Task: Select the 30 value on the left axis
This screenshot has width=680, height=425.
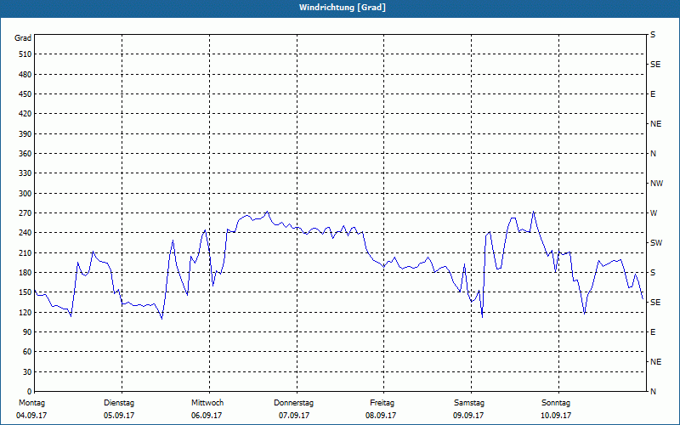Action: (27, 372)
